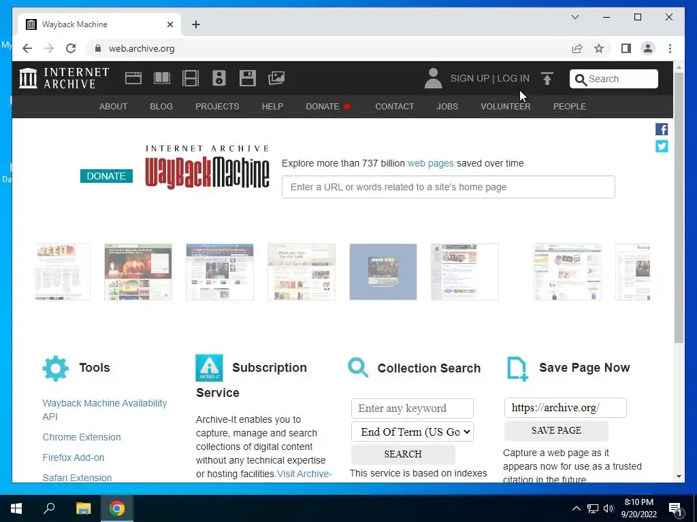This screenshot has width=697, height=522.
Task: Expand the End Of Term collection dropdown
Action: pyautogui.click(x=412, y=432)
